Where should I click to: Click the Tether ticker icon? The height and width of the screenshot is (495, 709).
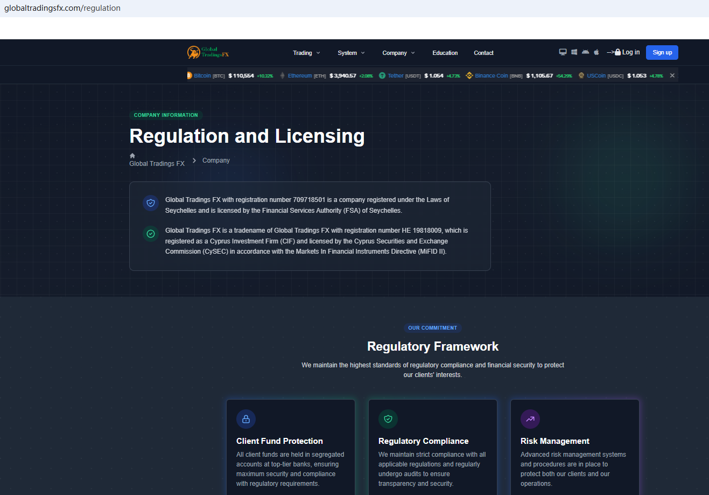[x=382, y=75]
